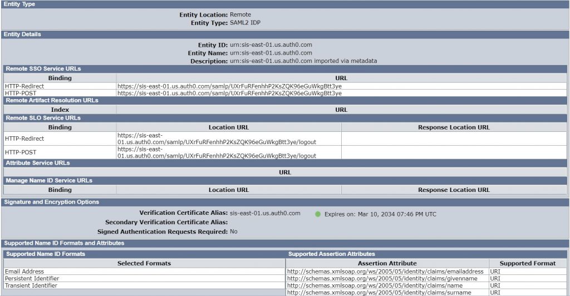Click the Expires on Mar 10, 2034 text
Image resolution: width=570 pixels, height=296 pixels.
click(380, 214)
